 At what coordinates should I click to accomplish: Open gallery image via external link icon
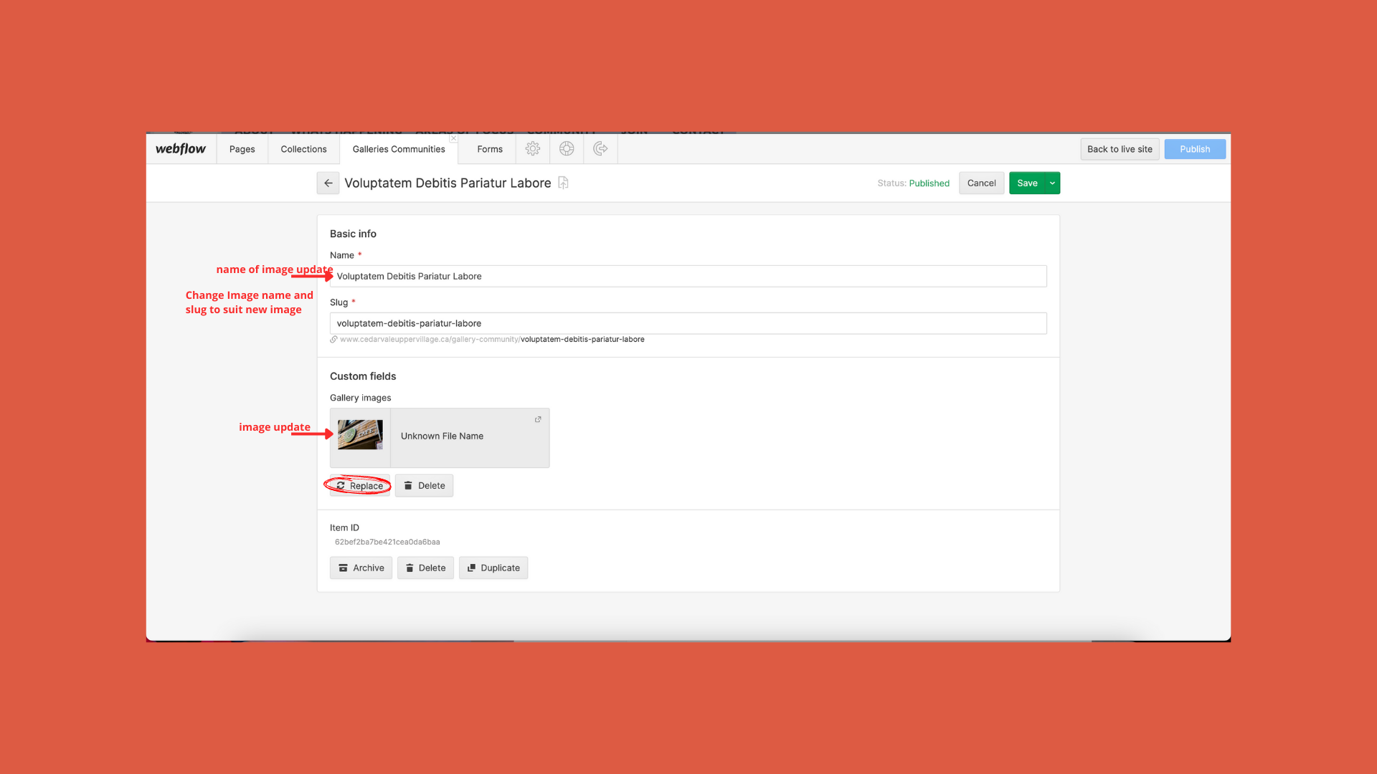click(x=538, y=420)
